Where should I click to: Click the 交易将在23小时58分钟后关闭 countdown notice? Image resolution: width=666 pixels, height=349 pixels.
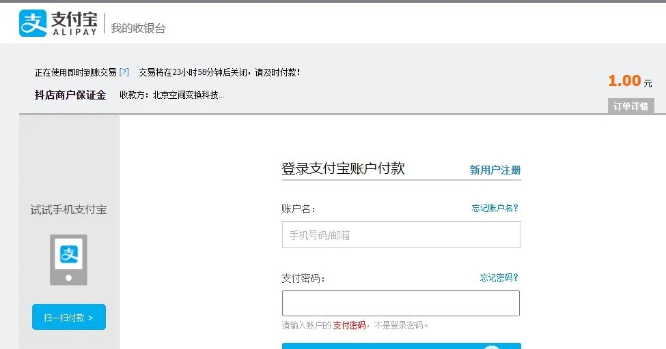pos(219,72)
